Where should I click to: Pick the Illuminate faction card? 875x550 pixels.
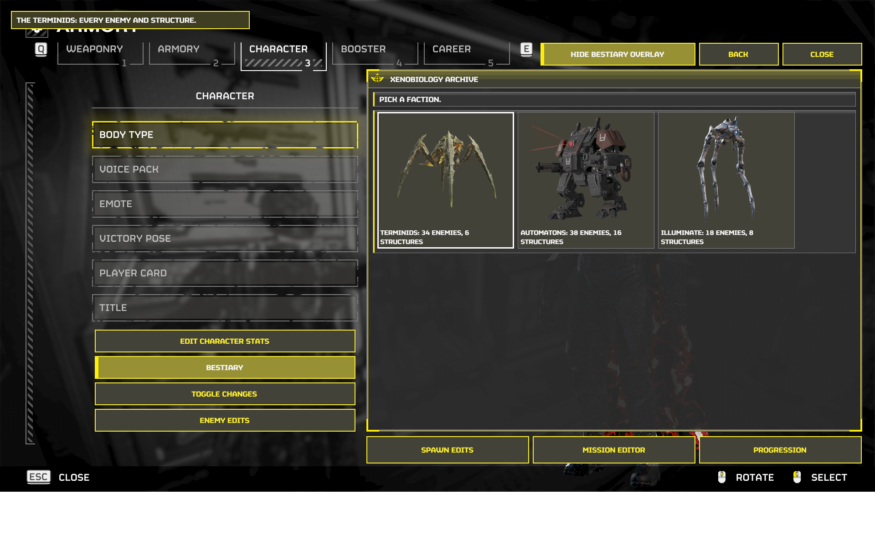pos(726,180)
